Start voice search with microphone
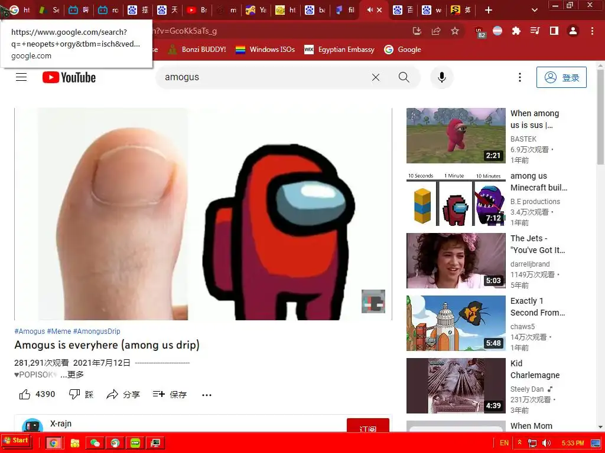Screen dimensions: 605x453 click(x=442, y=77)
